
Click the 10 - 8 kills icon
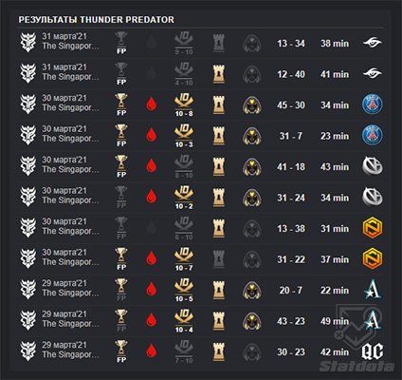pyautogui.click(x=184, y=105)
